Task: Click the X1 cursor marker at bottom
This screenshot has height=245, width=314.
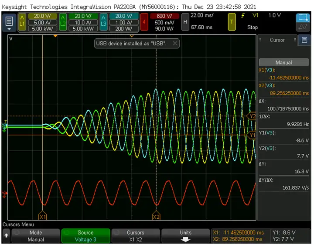Action: click(x=42, y=215)
